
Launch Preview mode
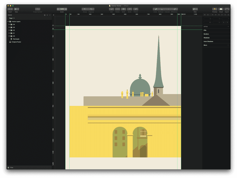pyautogui.click(x=214, y=9)
